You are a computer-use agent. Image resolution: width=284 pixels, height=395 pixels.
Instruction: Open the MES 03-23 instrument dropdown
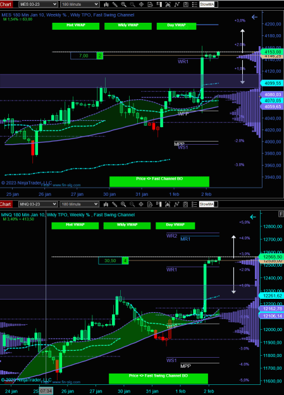[38, 4]
